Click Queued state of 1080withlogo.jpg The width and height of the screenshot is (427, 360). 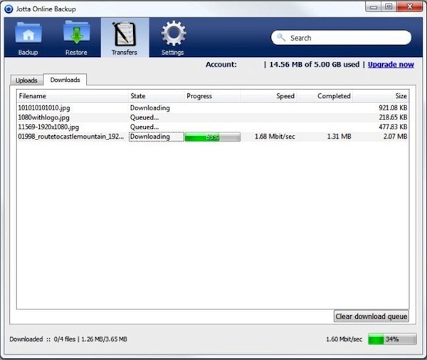(x=144, y=117)
